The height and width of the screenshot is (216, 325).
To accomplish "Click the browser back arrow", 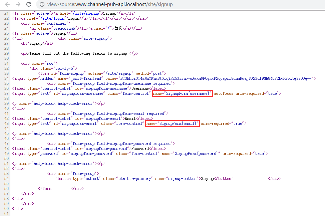I will [7, 5].
